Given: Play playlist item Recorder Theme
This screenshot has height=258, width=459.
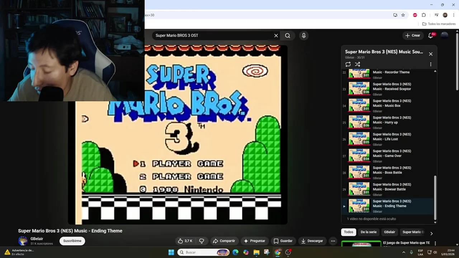Looking at the screenshot, I should tap(388, 73).
